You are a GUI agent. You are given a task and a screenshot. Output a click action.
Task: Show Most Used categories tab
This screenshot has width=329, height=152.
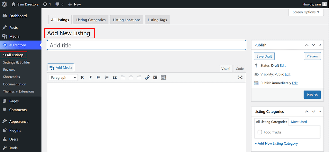coord(299,122)
